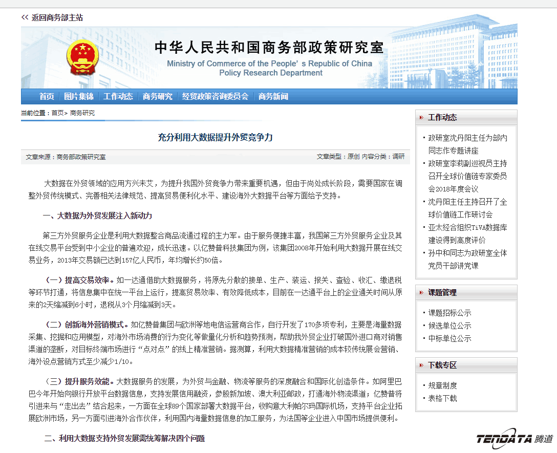Click 商务研究 in the breadcrumb path
This screenshot has width=557, height=453.
tap(82, 113)
